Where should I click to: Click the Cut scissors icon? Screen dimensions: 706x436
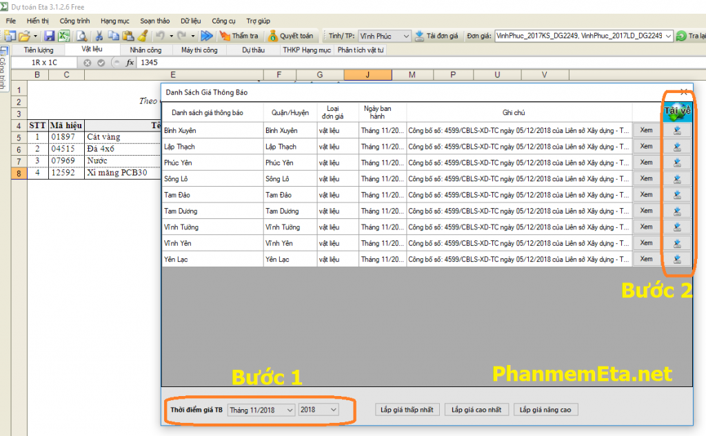click(99, 36)
